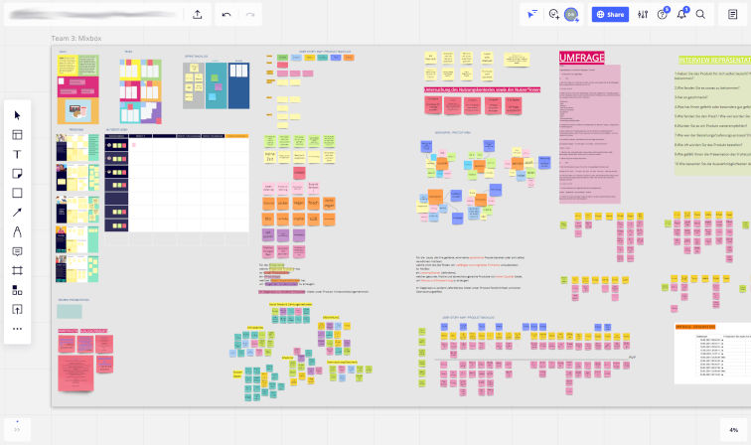Click the Upload tool in left toolbar
This screenshot has width=751, height=445.
(17, 309)
